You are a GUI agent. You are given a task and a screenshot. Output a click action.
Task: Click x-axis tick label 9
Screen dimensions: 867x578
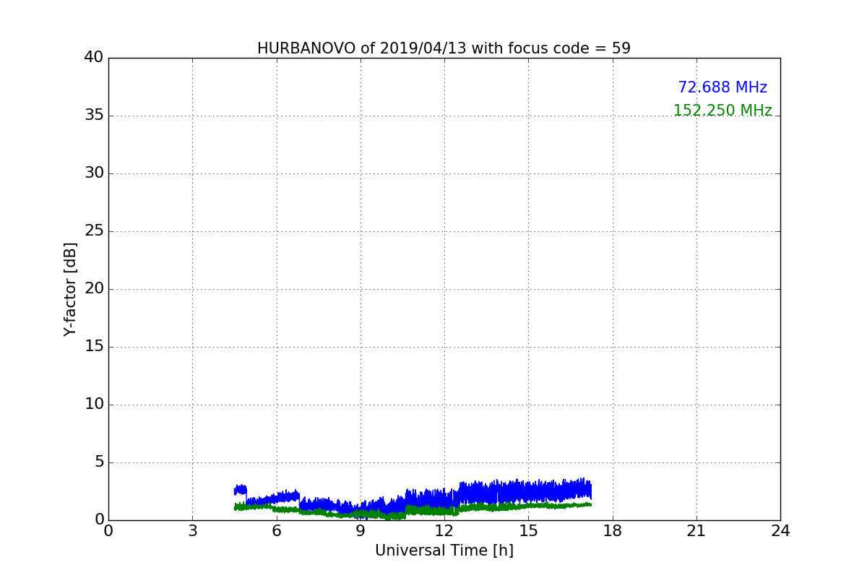[x=361, y=530]
